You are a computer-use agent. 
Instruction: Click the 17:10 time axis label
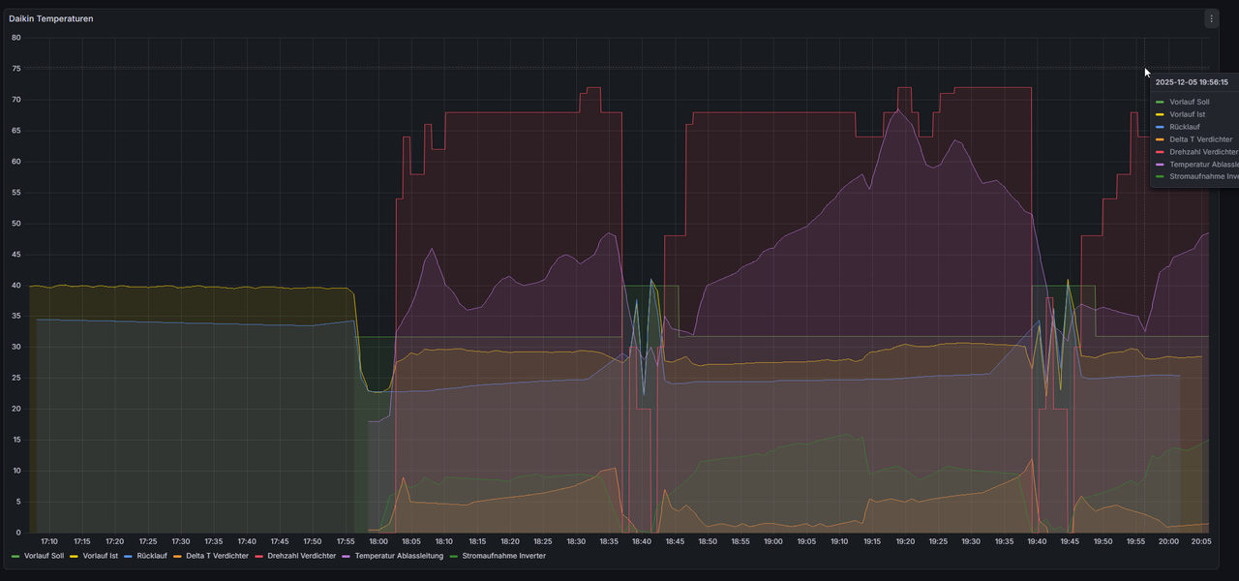[49, 541]
